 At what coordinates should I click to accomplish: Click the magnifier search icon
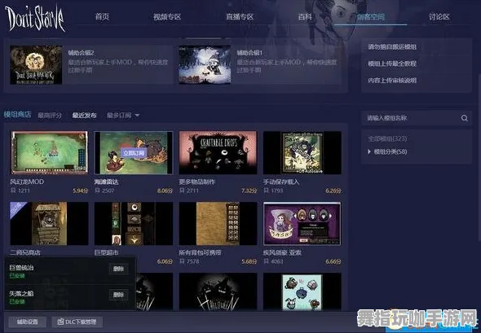(465, 118)
